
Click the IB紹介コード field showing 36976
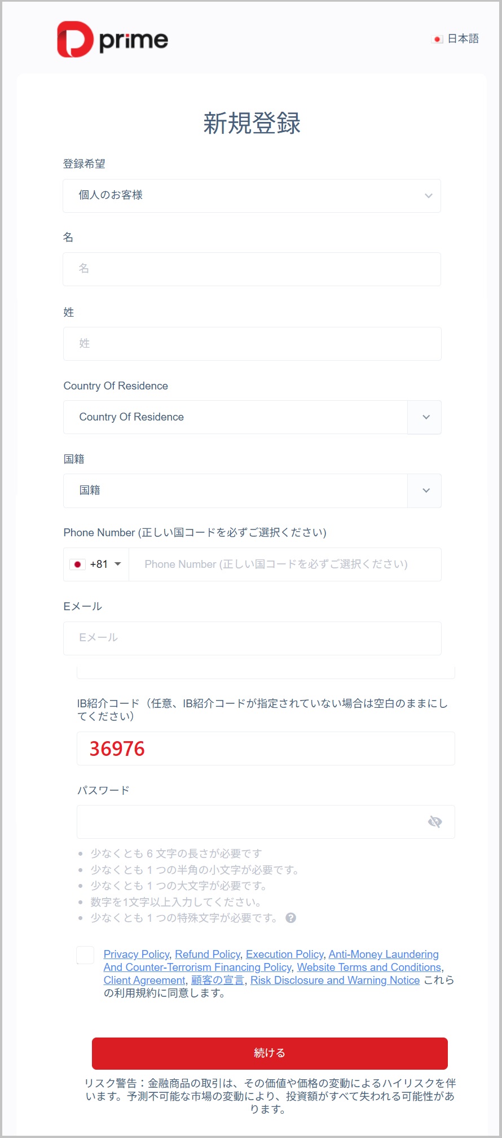[x=265, y=749]
